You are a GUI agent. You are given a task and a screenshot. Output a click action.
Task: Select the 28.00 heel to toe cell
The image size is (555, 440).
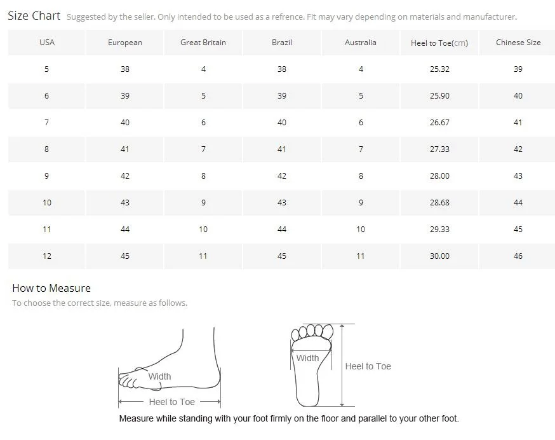click(x=439, y=176)
